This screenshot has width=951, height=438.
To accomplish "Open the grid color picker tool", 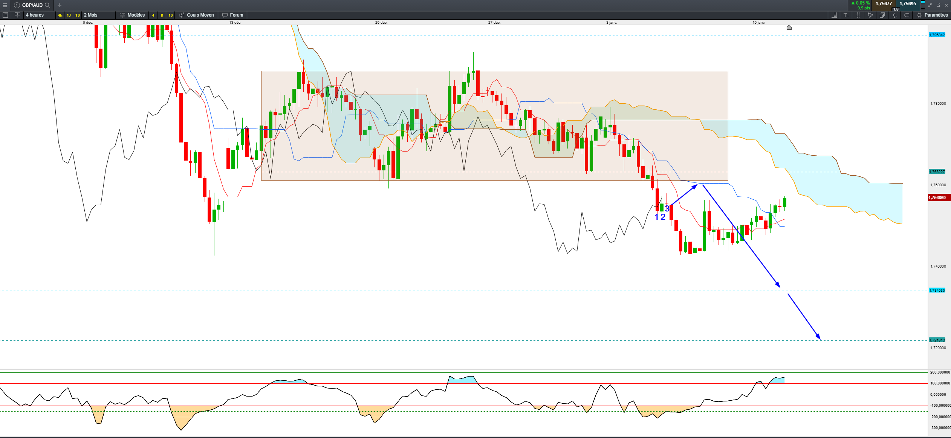I will tap(870, 15).
